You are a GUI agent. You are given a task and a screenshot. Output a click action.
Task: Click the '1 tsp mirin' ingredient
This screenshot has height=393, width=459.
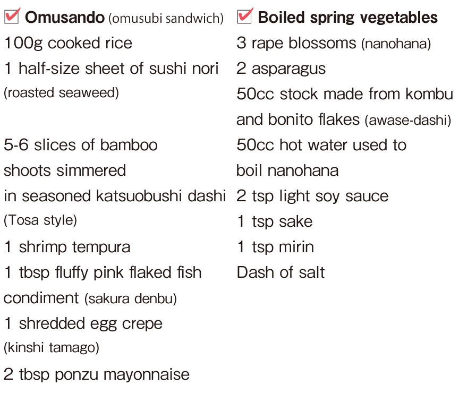276,247
